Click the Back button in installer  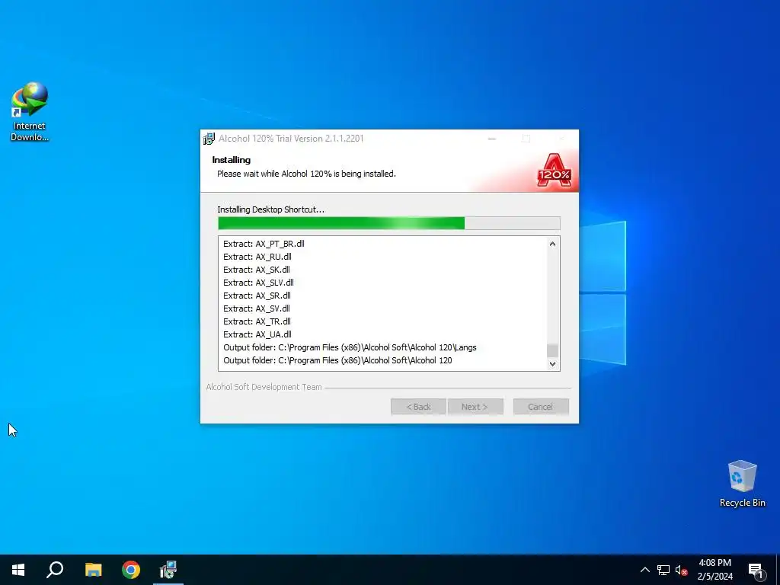418,407
